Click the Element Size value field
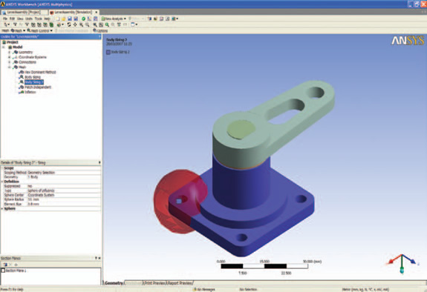Screen dimensions: 427x292 64,204
